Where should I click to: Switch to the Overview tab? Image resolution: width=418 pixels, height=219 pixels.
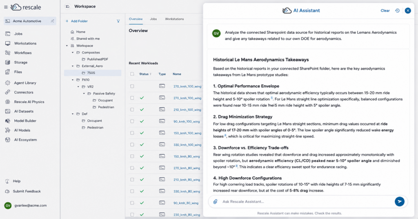[x=136, y=19]
